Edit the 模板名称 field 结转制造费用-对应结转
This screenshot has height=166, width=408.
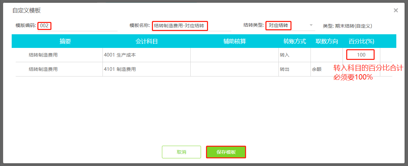click(x=191, y=26)
